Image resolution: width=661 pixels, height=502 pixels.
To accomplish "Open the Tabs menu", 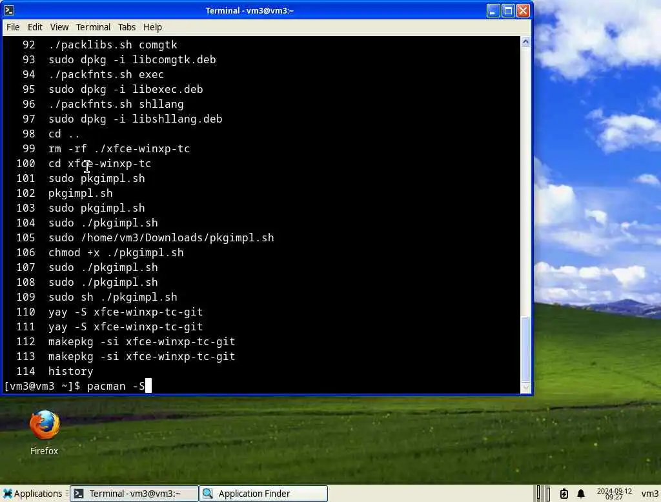I will pos(127,27).
